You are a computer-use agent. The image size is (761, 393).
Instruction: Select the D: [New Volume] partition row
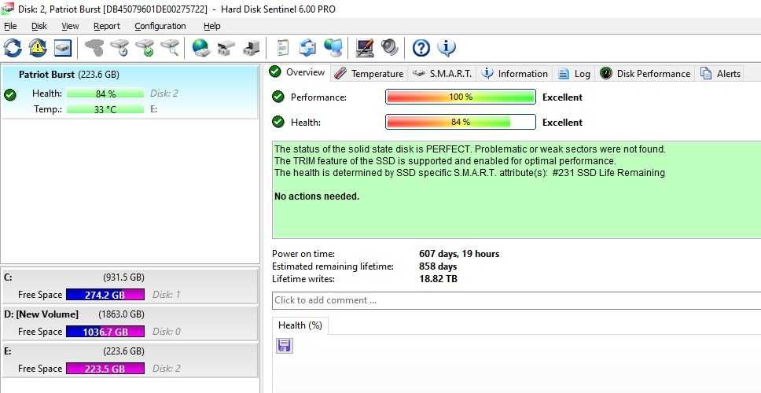tap(130, 323)
